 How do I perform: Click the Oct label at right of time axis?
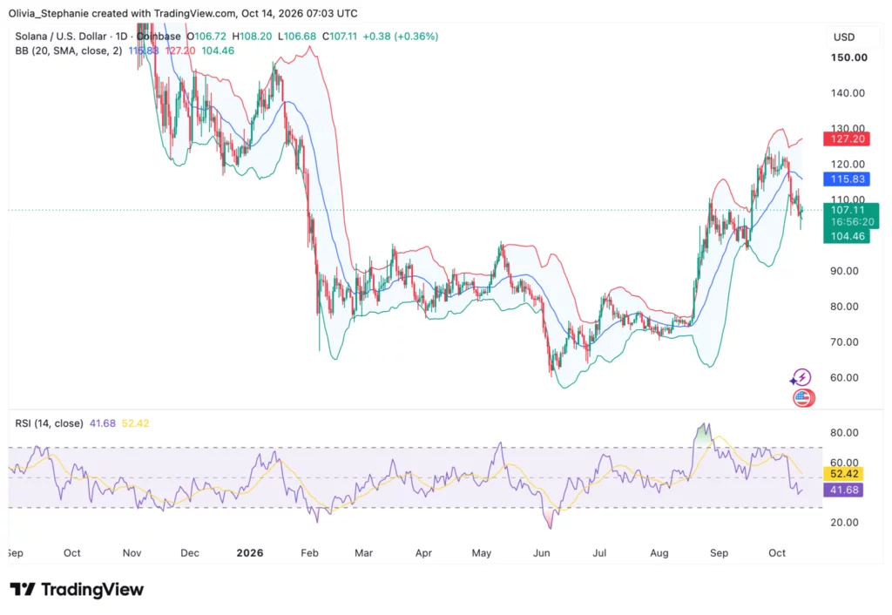[x=777, y=553]
